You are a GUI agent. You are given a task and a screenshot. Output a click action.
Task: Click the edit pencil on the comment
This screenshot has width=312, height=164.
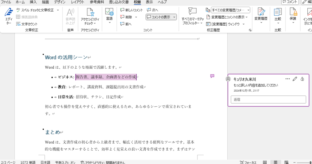click(295, 79)
